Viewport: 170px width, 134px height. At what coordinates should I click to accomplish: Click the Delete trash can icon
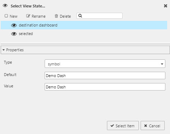[56, 16]
